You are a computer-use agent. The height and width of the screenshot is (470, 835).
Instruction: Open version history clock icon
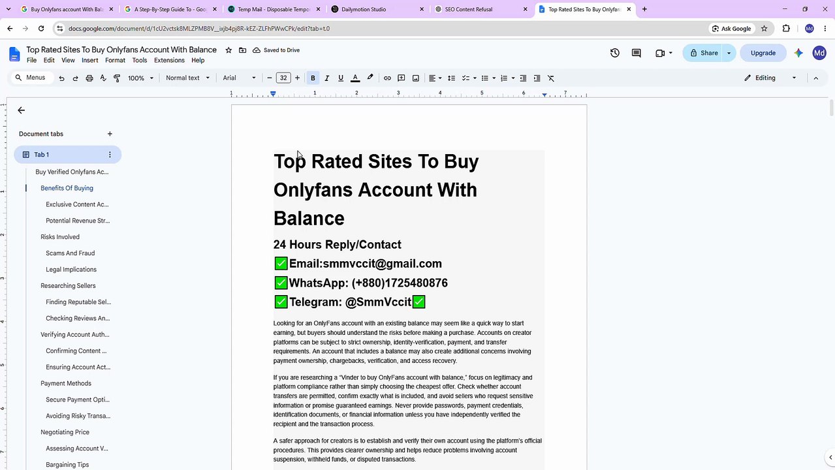point(615,53)
